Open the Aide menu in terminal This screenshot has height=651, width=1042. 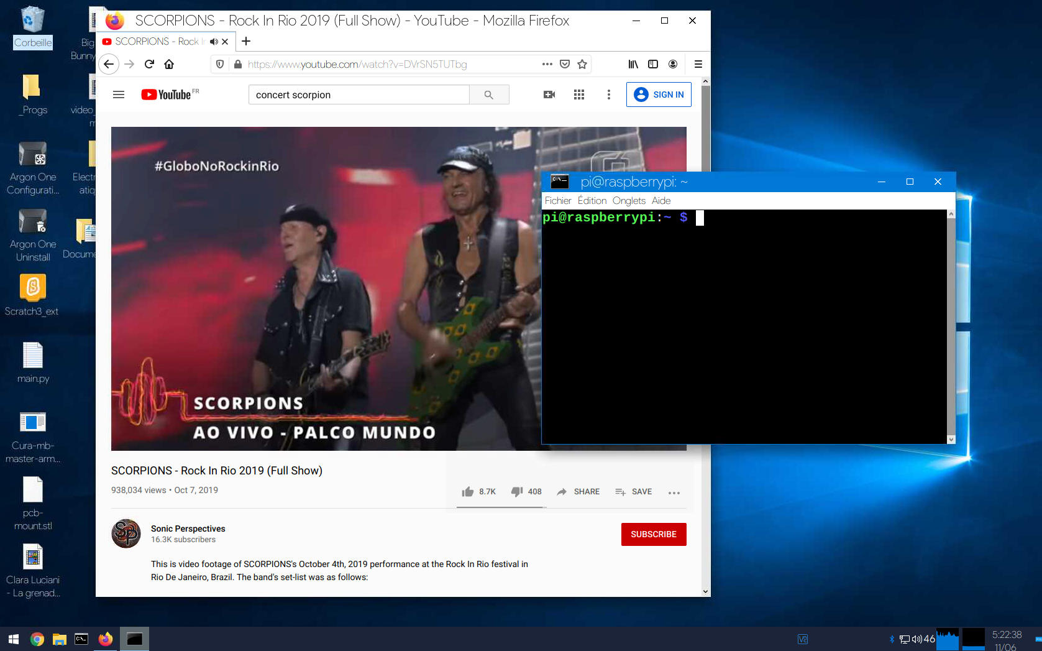point(661,201)
